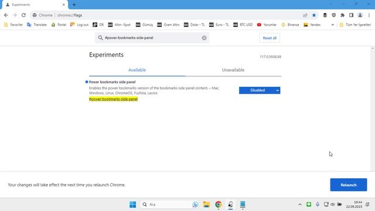Open Bing chat icon in taskbar search
375x211 pixels.
tap(195, 205)
